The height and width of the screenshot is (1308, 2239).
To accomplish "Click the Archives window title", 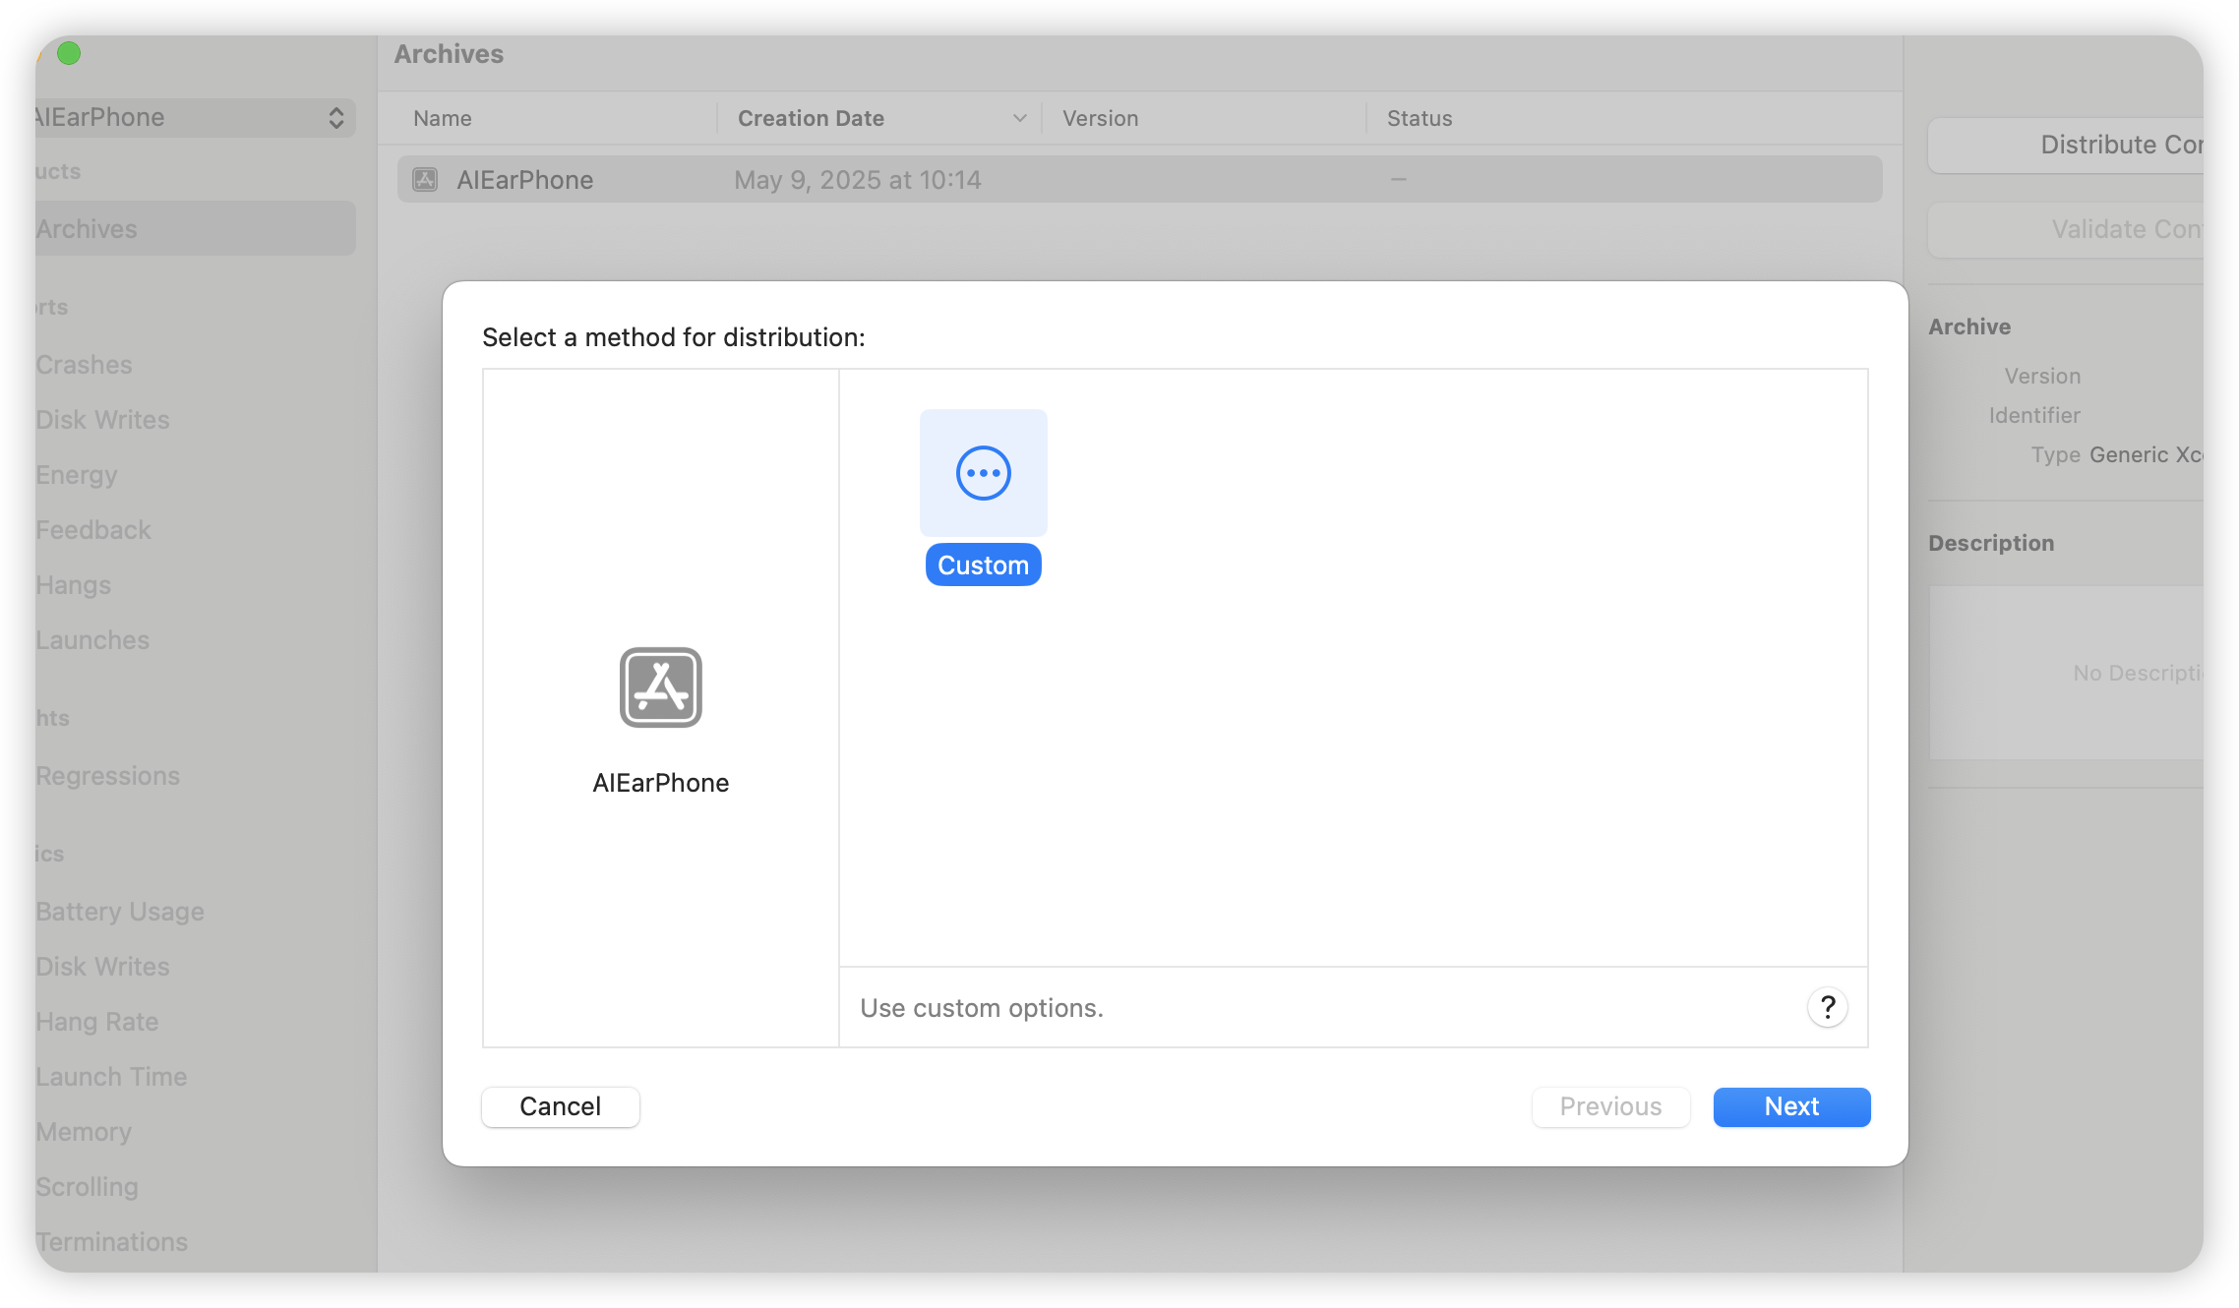I will (449, 54).
